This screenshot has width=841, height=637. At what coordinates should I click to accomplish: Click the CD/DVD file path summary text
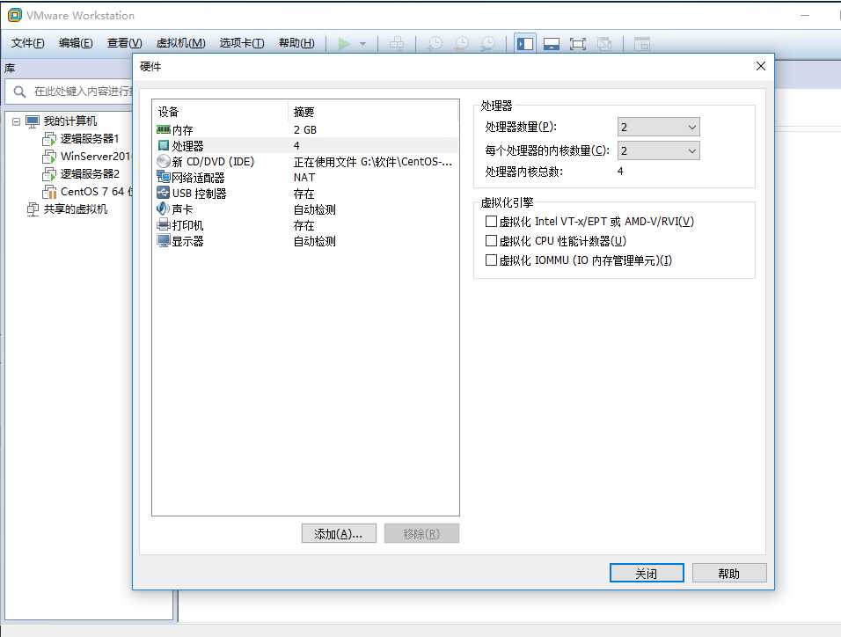point(373,162)
